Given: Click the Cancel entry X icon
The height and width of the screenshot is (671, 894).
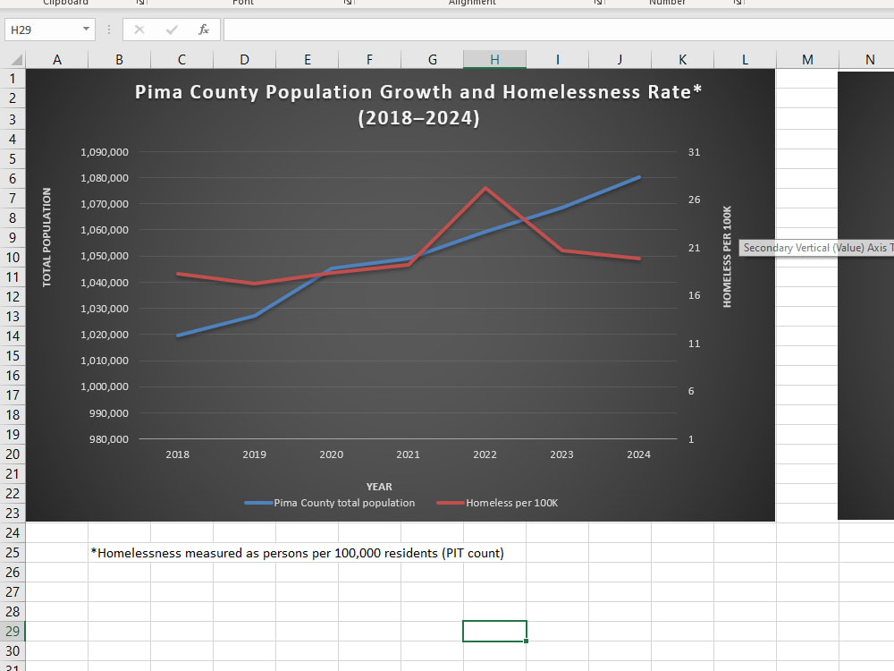Looking at the screenshot, I should pyautogui.click(x=139, y=30).
